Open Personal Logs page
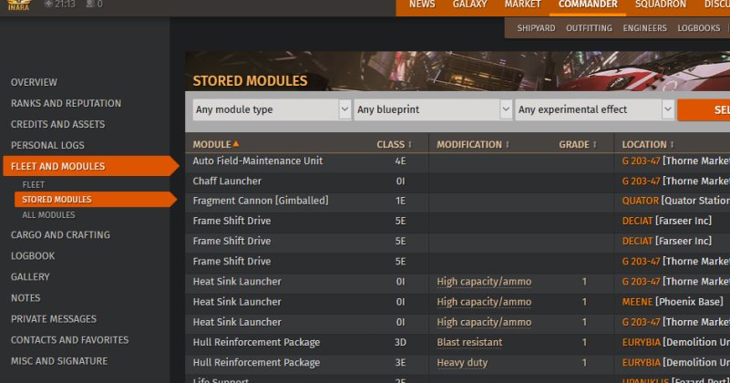 (x=47, y=145)
